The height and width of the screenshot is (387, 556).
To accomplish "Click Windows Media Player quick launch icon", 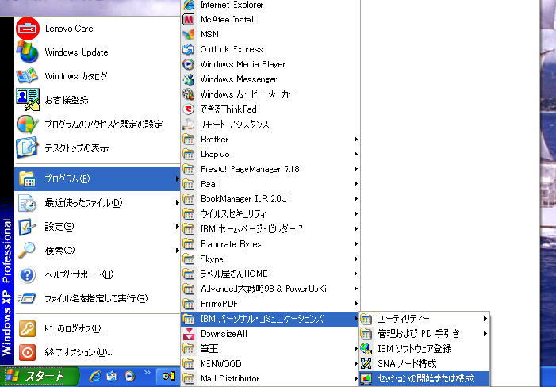I will point(130,377).
